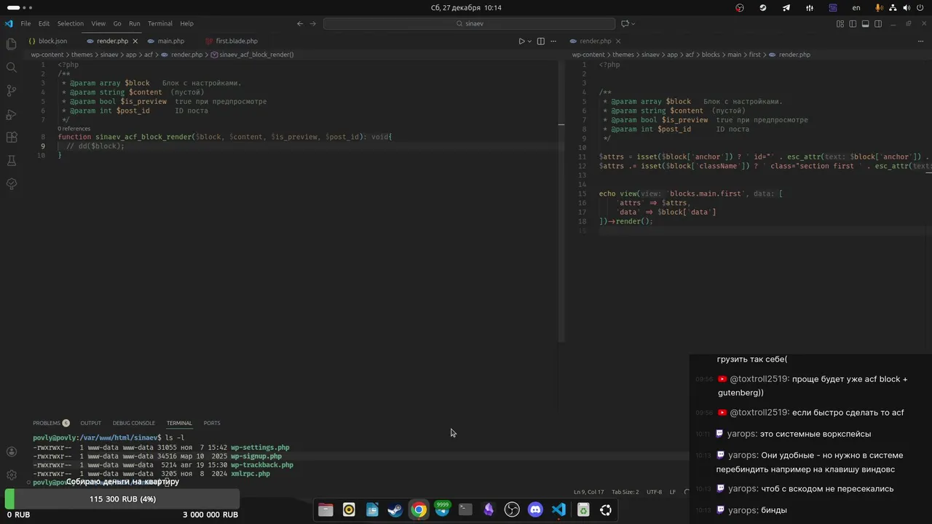Open the Run and Debug view
The height and width of the screenshot is (524, 932).
pyautogui.click(x=11, y=114)
